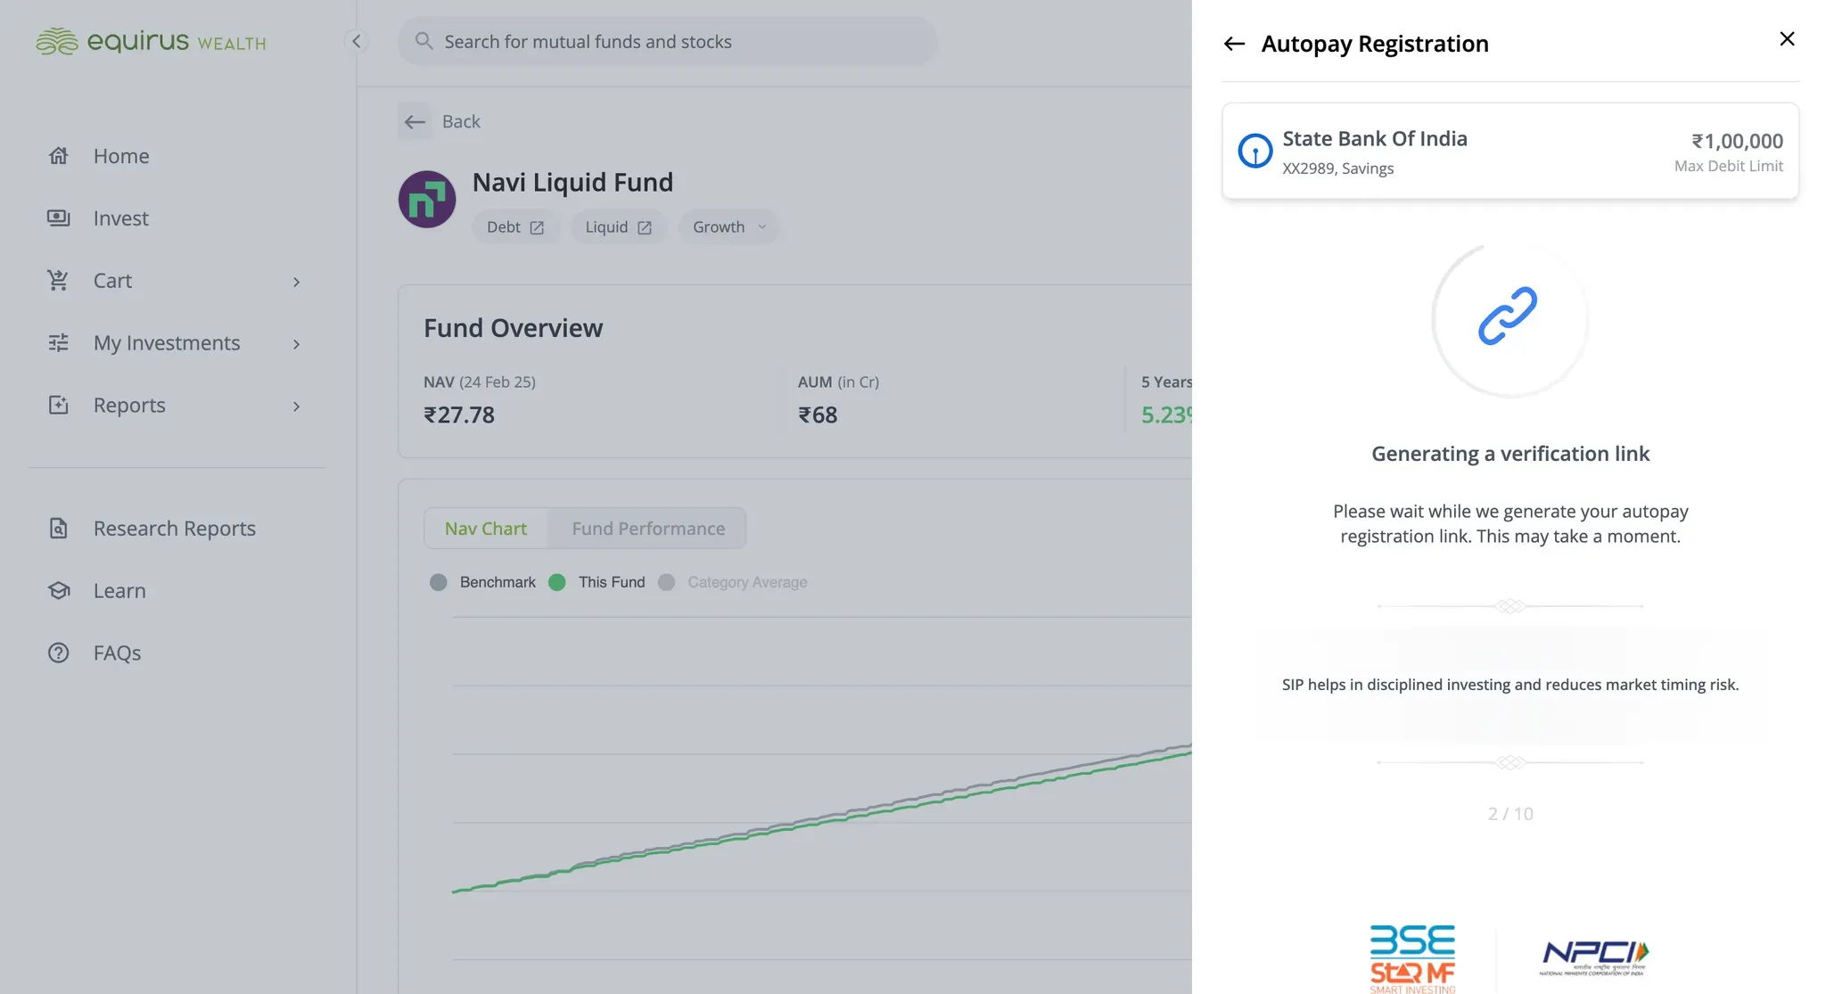Click the Max Debit Limit label
The height and width of the screenshot is (994, 1826).
[1729, 166]
